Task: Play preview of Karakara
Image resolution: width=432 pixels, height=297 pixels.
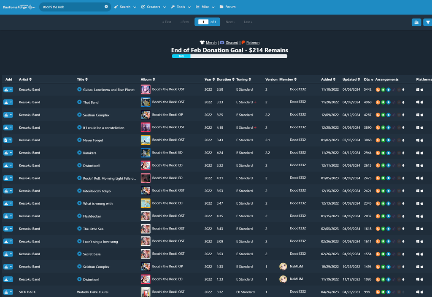Action: (79, 153)
